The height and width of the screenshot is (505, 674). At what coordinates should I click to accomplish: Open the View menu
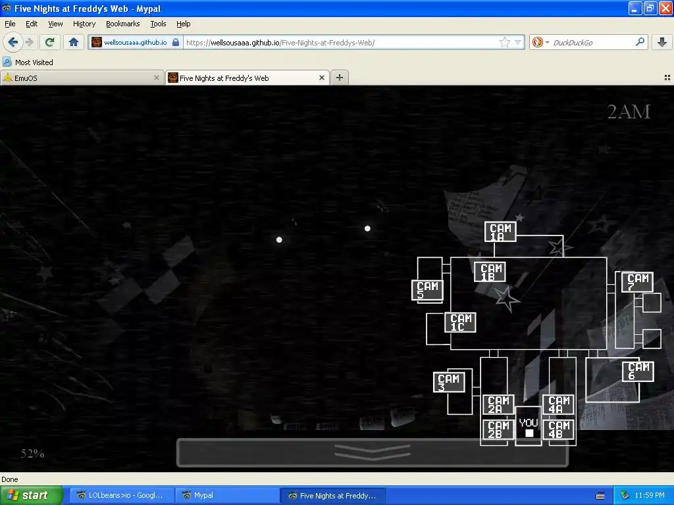(x=55, y=24)
